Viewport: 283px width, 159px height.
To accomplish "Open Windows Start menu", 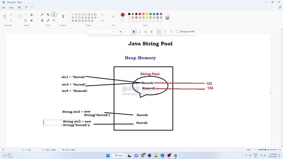I will pyautogui.click(x=108, y=155).
